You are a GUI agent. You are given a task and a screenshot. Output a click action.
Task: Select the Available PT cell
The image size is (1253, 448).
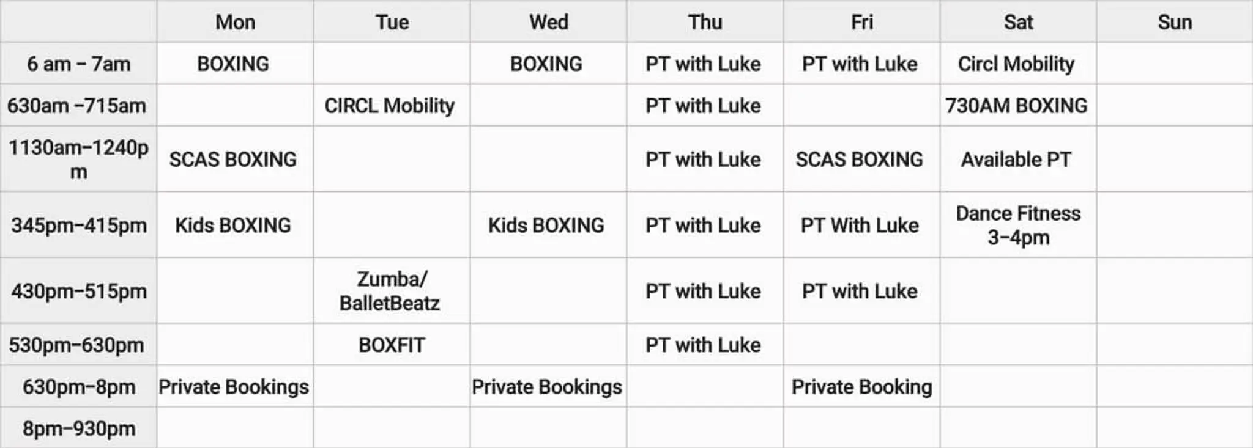[1016, 160]
